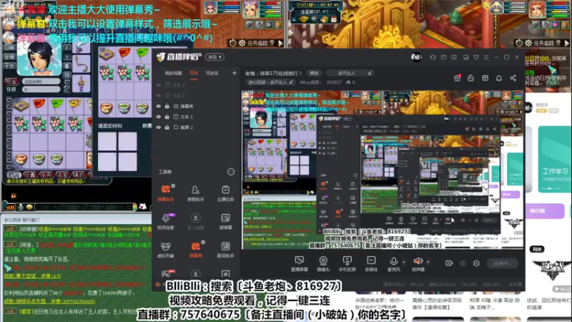The width and height of the screenshot is (572, 322).
Task: Open the 弹幕助手 tool in toolbox
Action: pos(166,192)
